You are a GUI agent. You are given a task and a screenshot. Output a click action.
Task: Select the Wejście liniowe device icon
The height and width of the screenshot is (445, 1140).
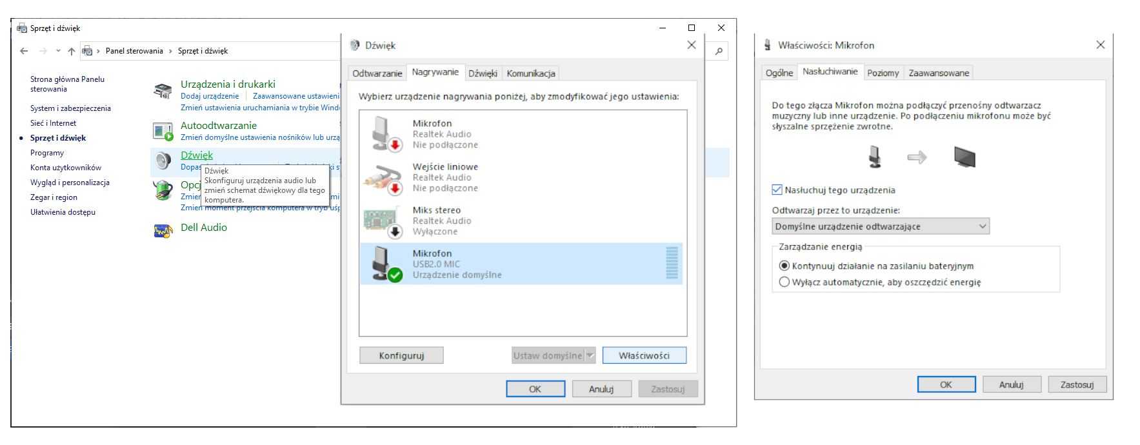pos(386,177)
